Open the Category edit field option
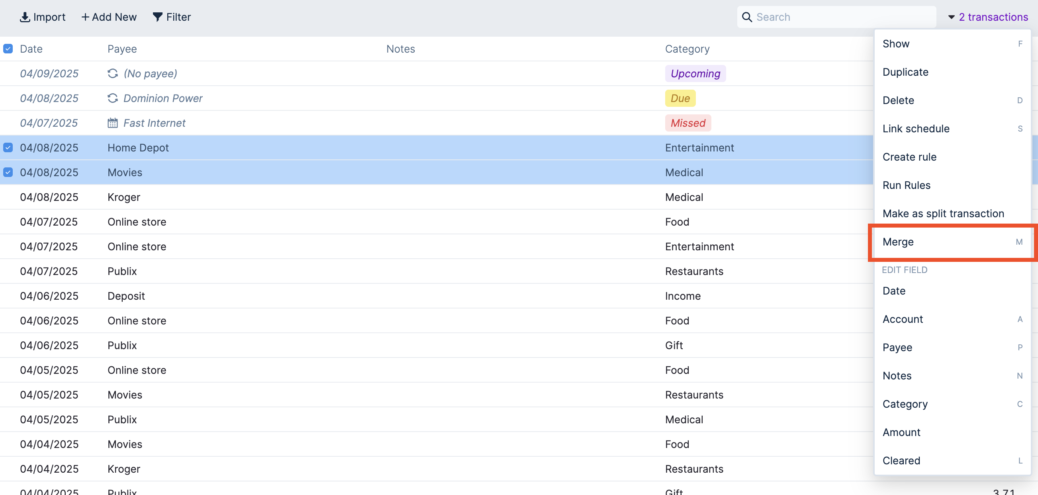This screenshot has width=1038, height=495. 905,404
